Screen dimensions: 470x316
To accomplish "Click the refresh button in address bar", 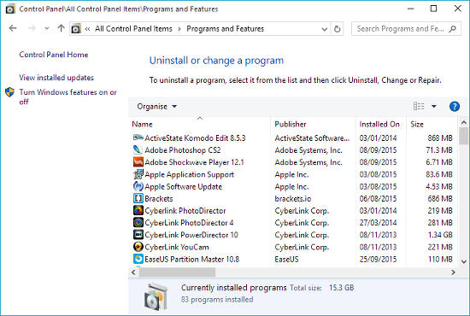I will click(x=338, y=29).
